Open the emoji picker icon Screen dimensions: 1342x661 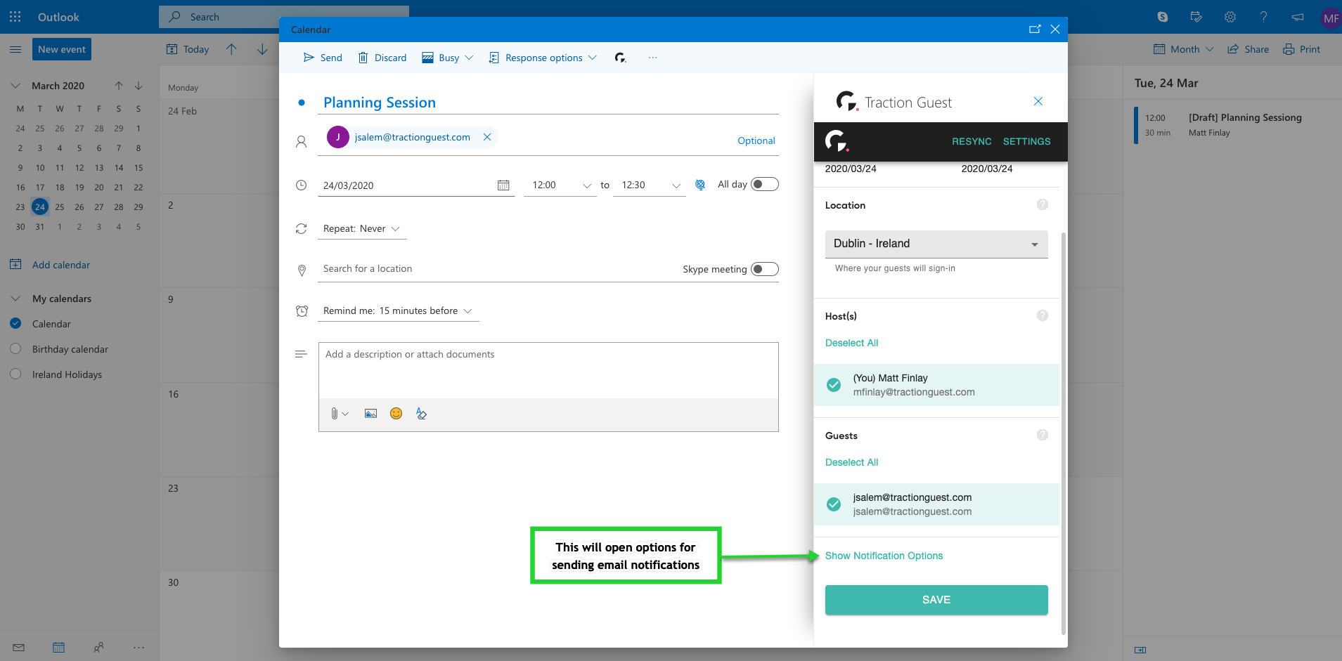[x=396, y=414]
